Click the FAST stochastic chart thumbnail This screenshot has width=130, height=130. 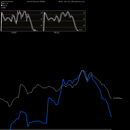pyautogui.click(x=22, y=21)
